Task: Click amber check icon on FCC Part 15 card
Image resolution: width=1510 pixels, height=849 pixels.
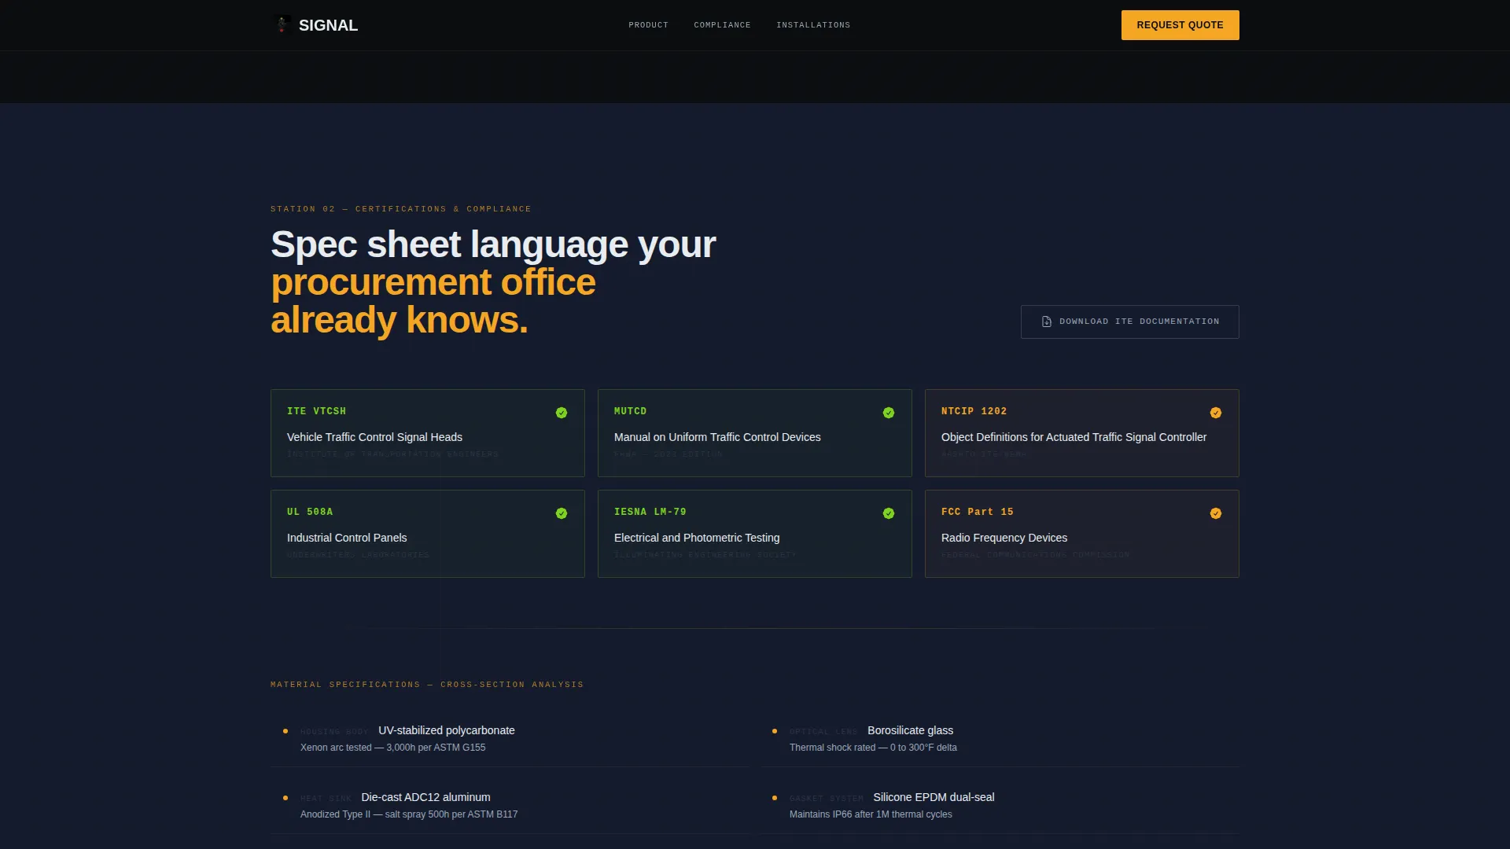Action: click(1216, 513)
